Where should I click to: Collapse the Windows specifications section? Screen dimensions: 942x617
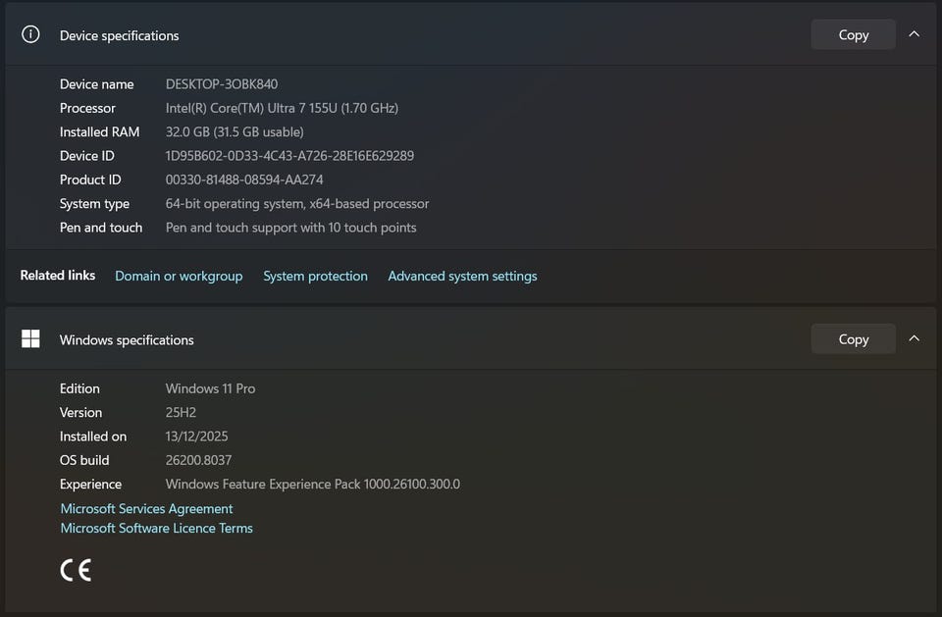tap(914, 338)
